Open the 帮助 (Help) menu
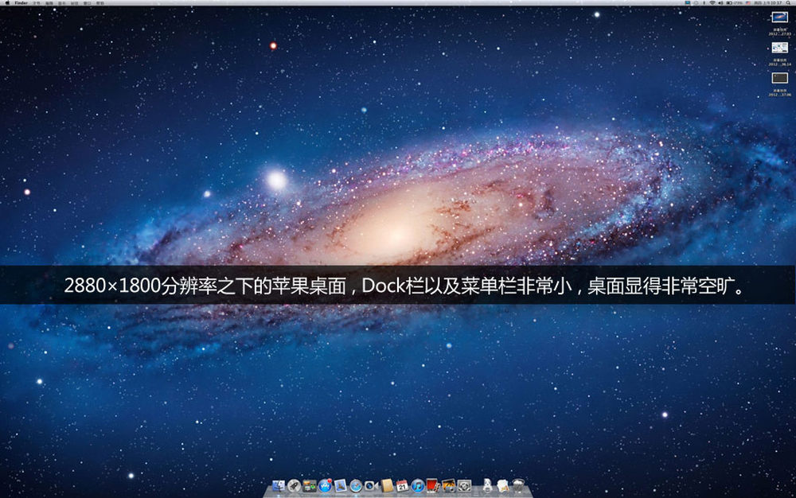Image resolution: width=796 pixels, height=498 pixels. pyautogui.click(x=100, y=3)
